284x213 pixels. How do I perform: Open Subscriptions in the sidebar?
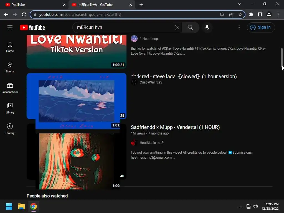pos(10,88)
